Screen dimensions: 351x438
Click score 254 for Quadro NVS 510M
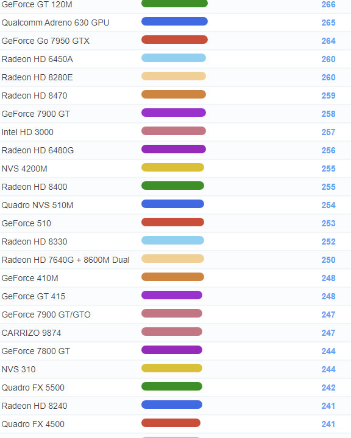tap(328, 205)
